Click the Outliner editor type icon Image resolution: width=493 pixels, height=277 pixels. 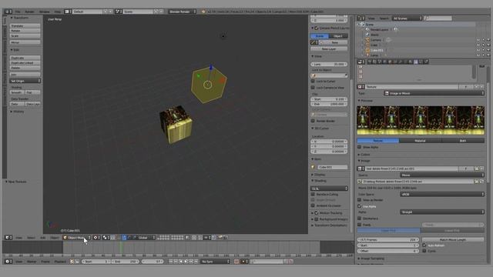click(x=361, y=18)
